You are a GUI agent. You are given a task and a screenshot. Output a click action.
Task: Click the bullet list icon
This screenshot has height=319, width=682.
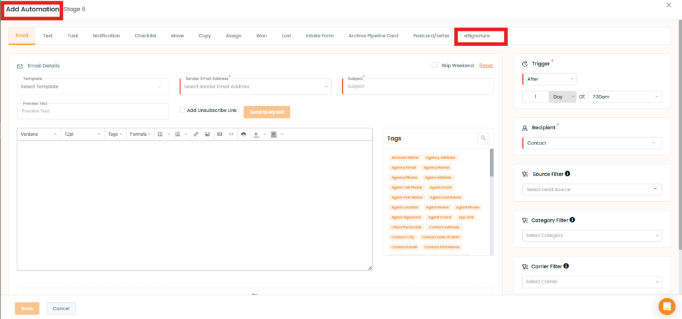click(161, 134)
